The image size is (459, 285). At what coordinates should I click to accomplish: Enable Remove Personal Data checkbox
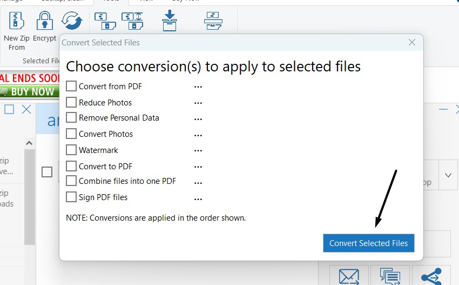71,117
